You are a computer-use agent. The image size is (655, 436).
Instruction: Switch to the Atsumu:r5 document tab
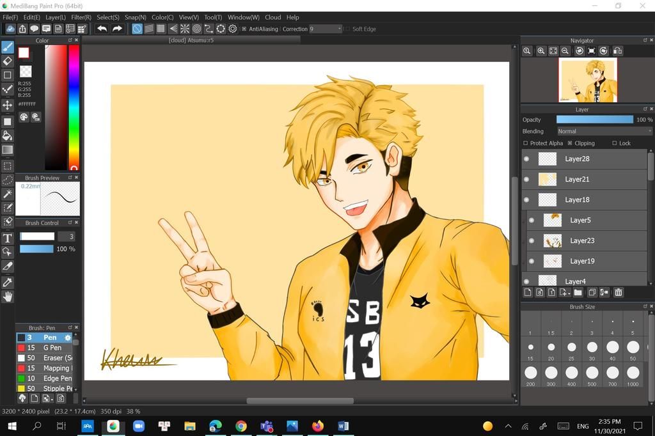click(x=191, y=40)
